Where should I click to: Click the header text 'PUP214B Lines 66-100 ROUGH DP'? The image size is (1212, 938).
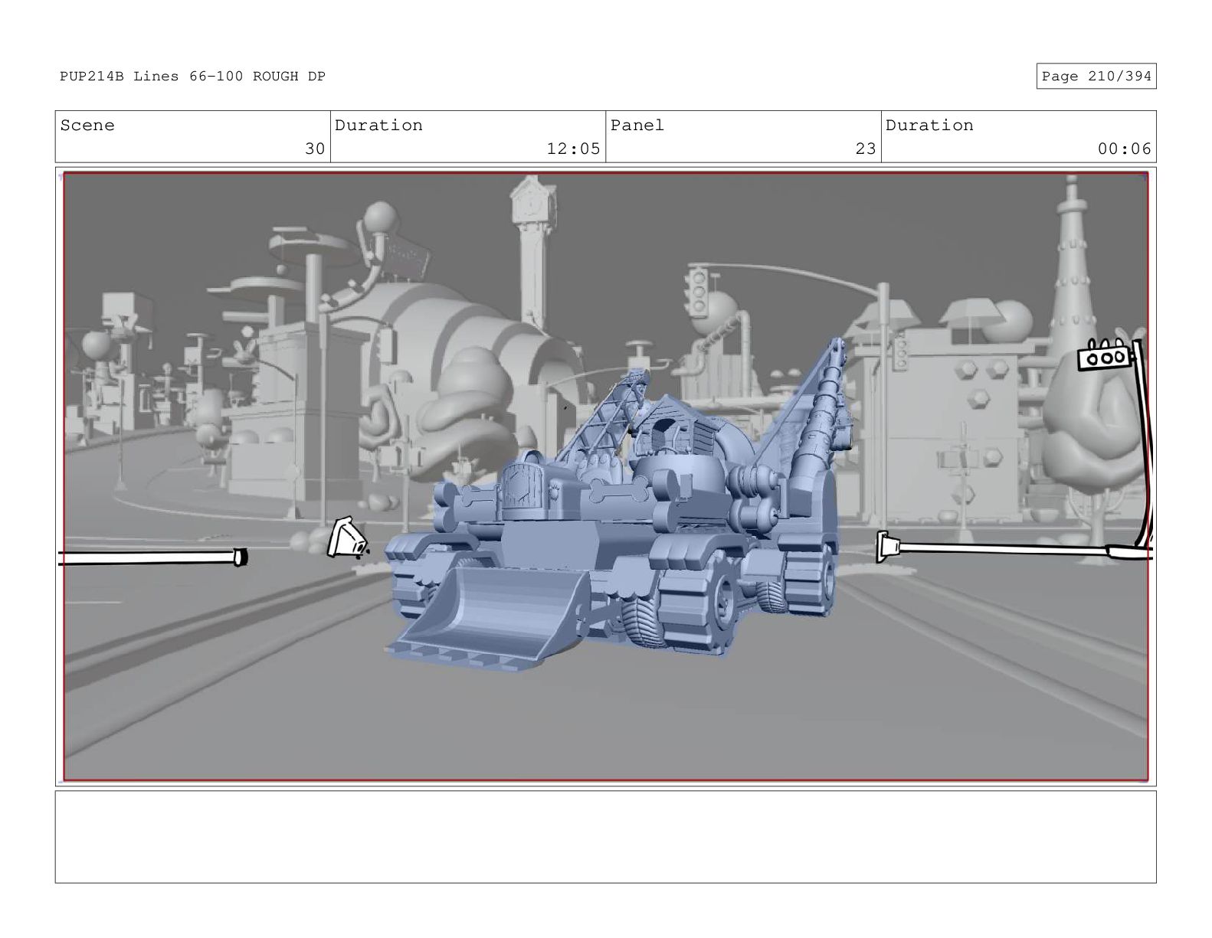pyautogui.click(x=192, y=77)
